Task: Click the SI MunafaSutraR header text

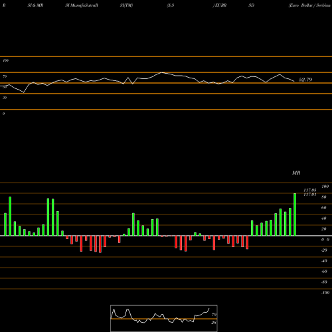Action: [x=82, y=5]
